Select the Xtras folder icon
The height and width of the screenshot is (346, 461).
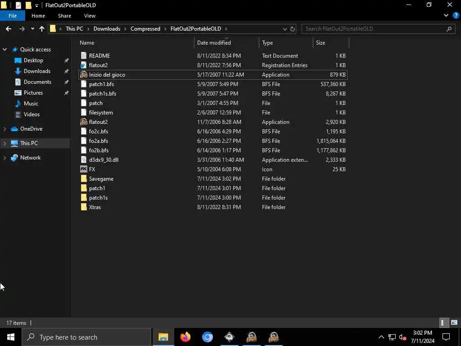tap(83, 207)
